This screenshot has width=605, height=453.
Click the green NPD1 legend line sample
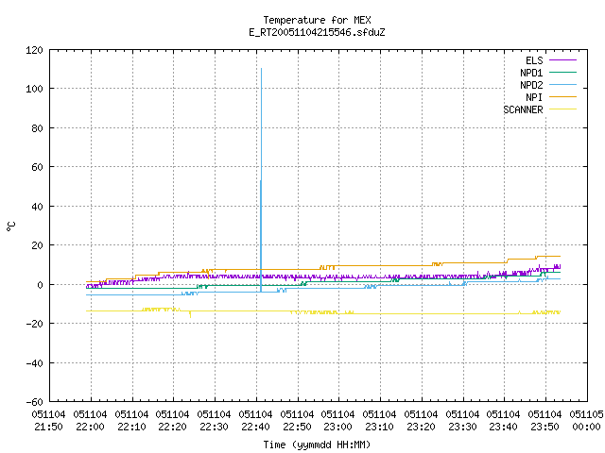click(563, 73)
